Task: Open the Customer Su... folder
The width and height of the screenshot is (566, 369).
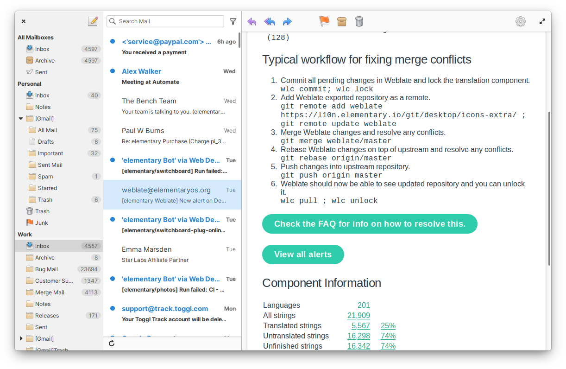Action: tap(59, 281)
